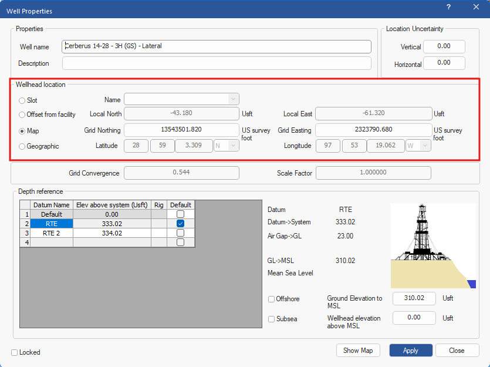Uncheck the RTE default datum checkbox
Image resolution: width=490 pixels, height=367 pixels.
coord(180,224)
